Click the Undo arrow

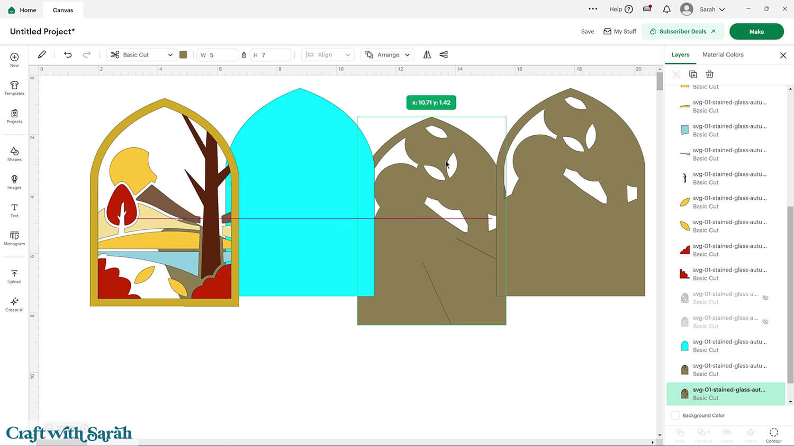pos(68,54)
